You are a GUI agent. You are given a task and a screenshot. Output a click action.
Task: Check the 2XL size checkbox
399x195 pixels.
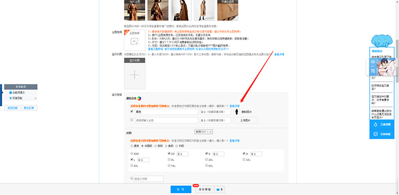tap(206, 159)
